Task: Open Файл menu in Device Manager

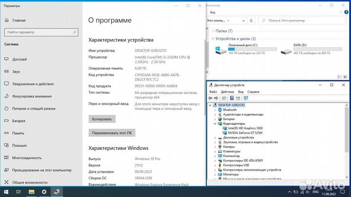Action: 213,92
